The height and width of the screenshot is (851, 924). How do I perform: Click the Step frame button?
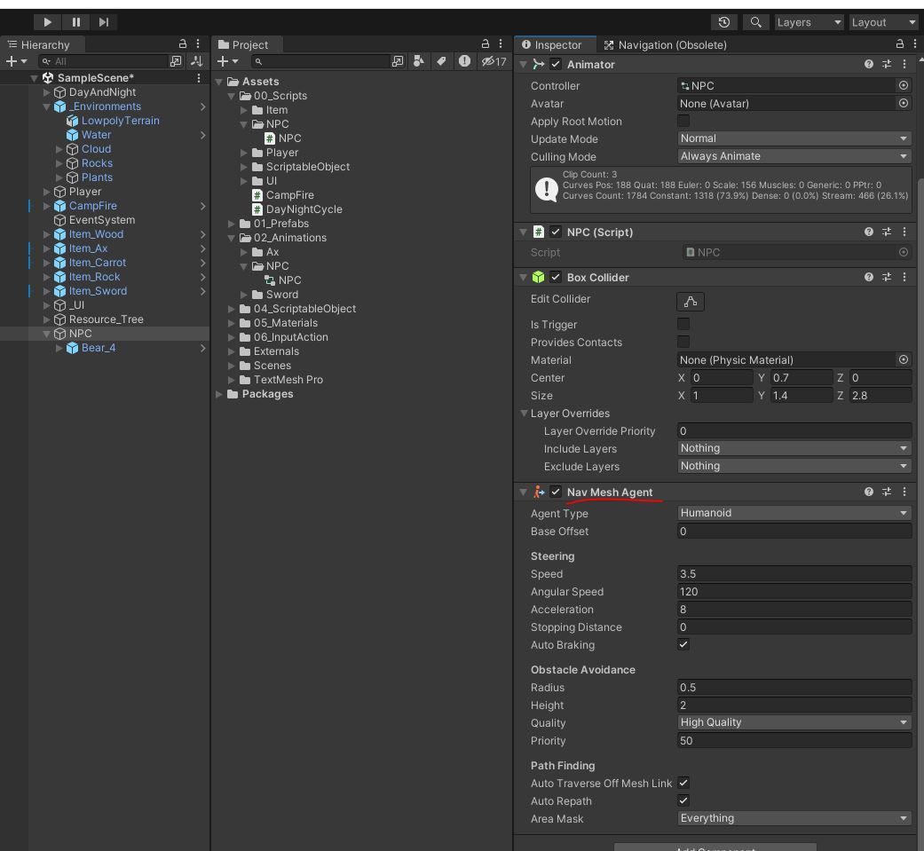[104, 22]
